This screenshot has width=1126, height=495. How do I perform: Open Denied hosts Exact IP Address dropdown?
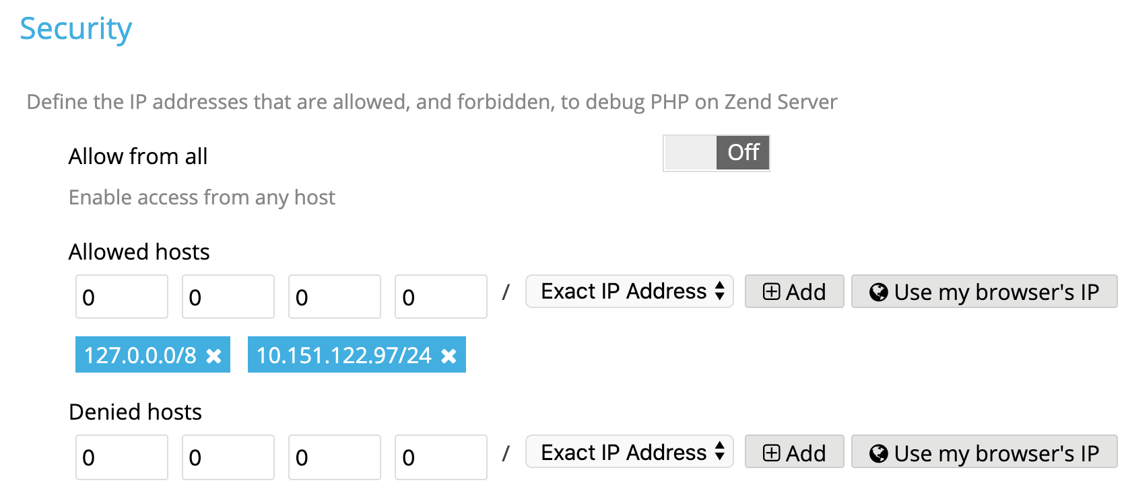[x=629, y=451]
